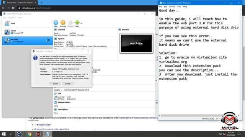The height and width of the screenshot is (137, 245).
Task: Open the Source code link on webpage
Action: [44, 125]
